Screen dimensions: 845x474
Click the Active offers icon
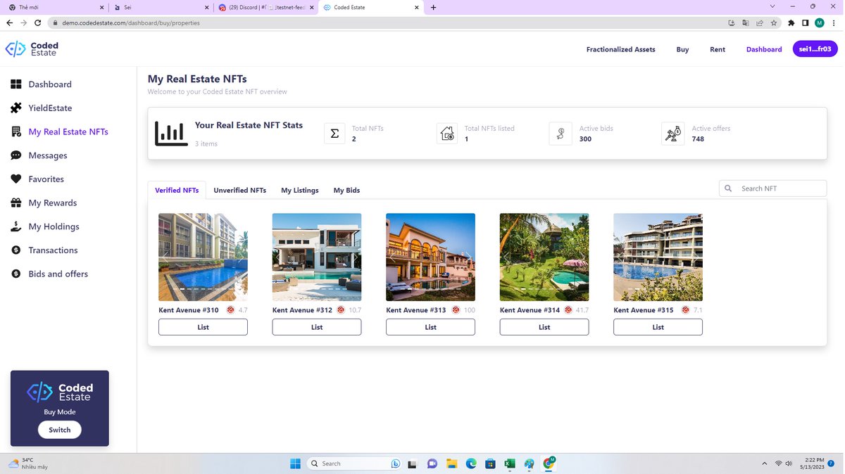[672, 134]
